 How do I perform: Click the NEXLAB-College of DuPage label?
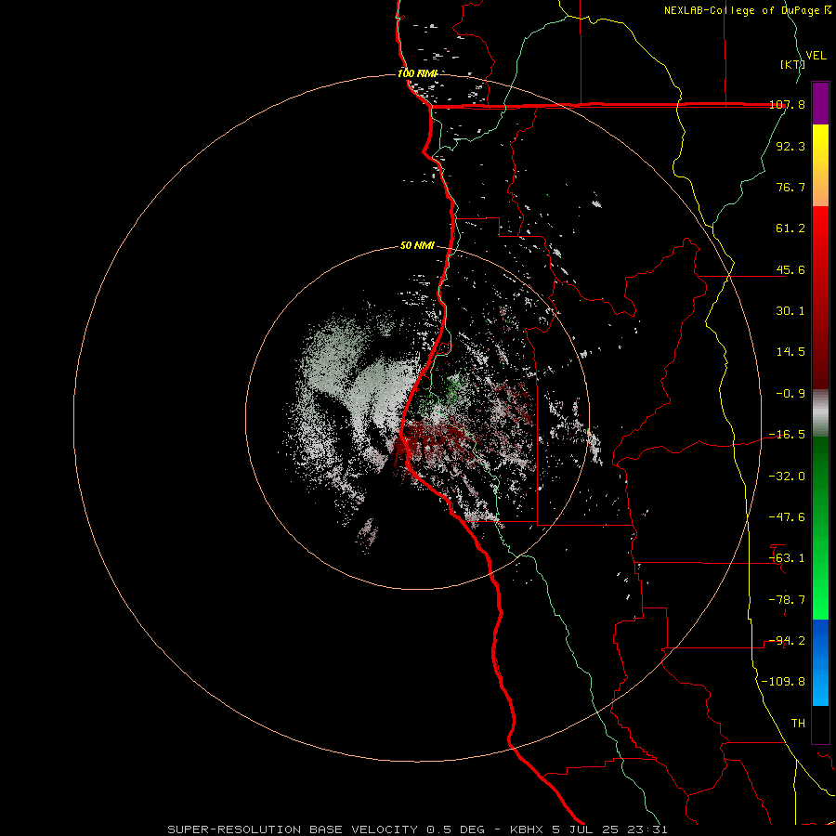(748, 10)
